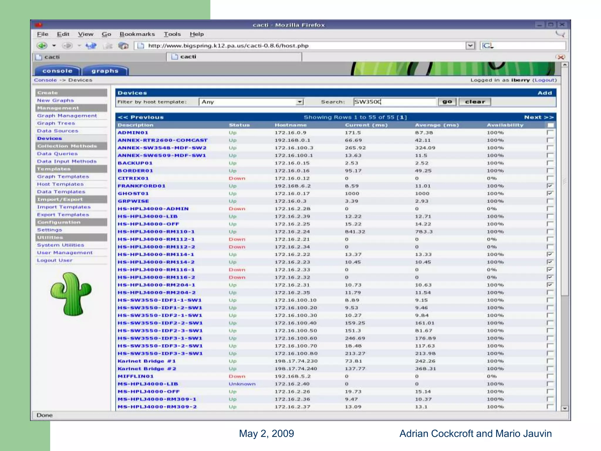The width and height of the screenshot is (601, 451).
Task: Open the View menu
Action: 85,34
